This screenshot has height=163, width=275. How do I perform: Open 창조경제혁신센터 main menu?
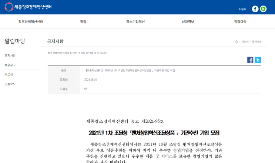pos(31,22)
